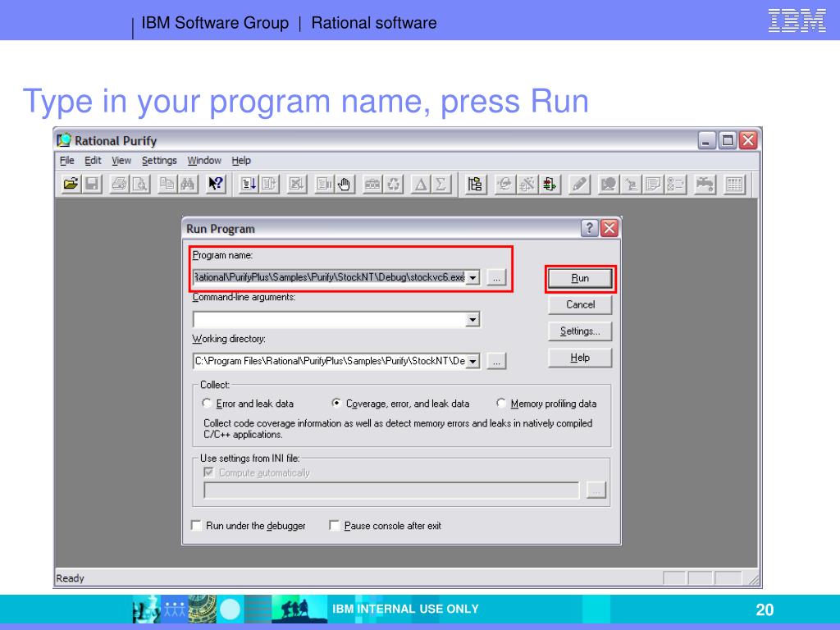Screen dimensions: 840x630
Task: Click the green-red arrows toolbar icon
Action: coord(550,185)
